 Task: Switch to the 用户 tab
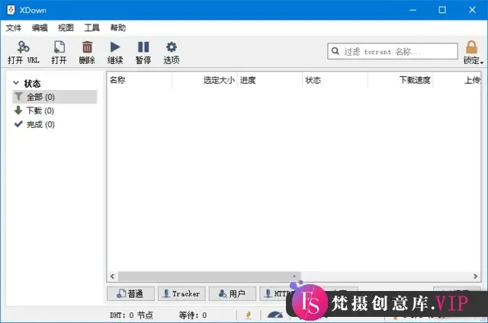(x=233, y=293)
